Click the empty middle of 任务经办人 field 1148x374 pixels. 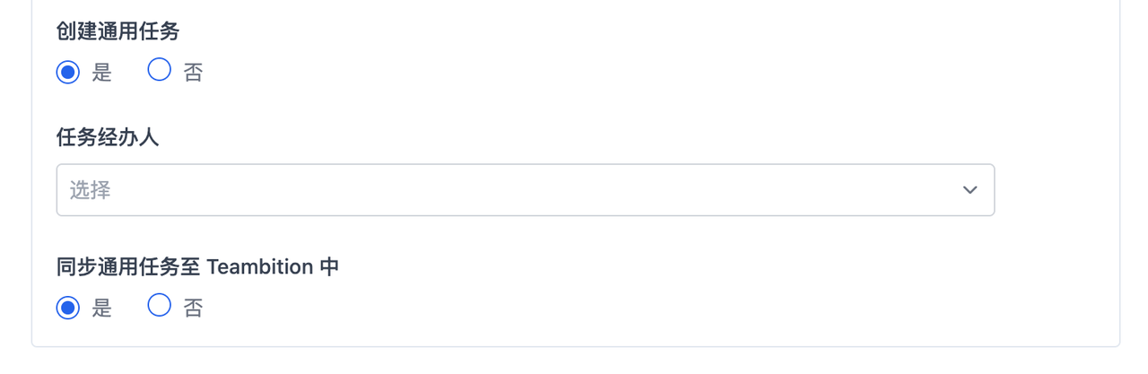click(525, 190)
